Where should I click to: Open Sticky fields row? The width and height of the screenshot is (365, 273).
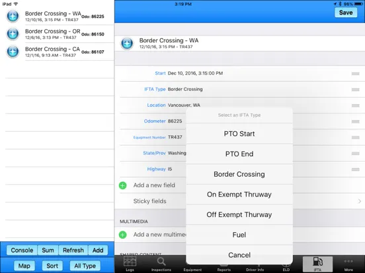coord(240,201)
